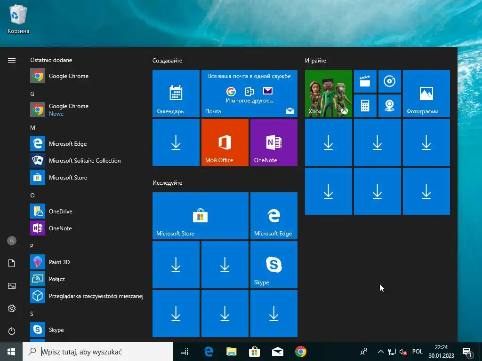Open the Groove Music disc tile
The width and height of the screenshot is (482, 361).
point(389,81)
